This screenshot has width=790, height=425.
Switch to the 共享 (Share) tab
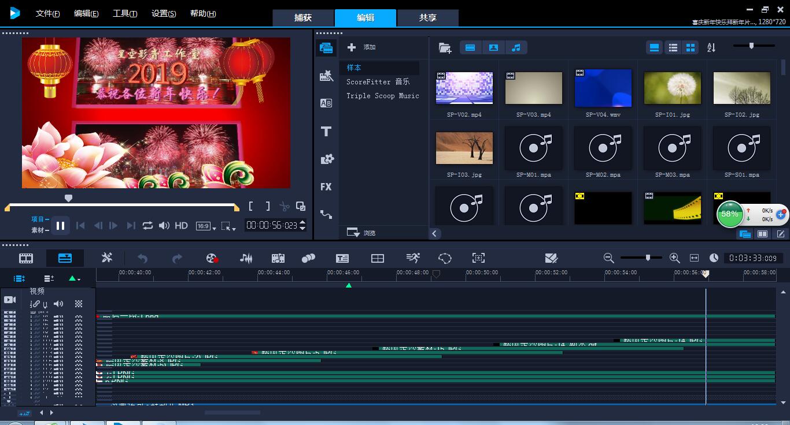click(x=428, y=18)
